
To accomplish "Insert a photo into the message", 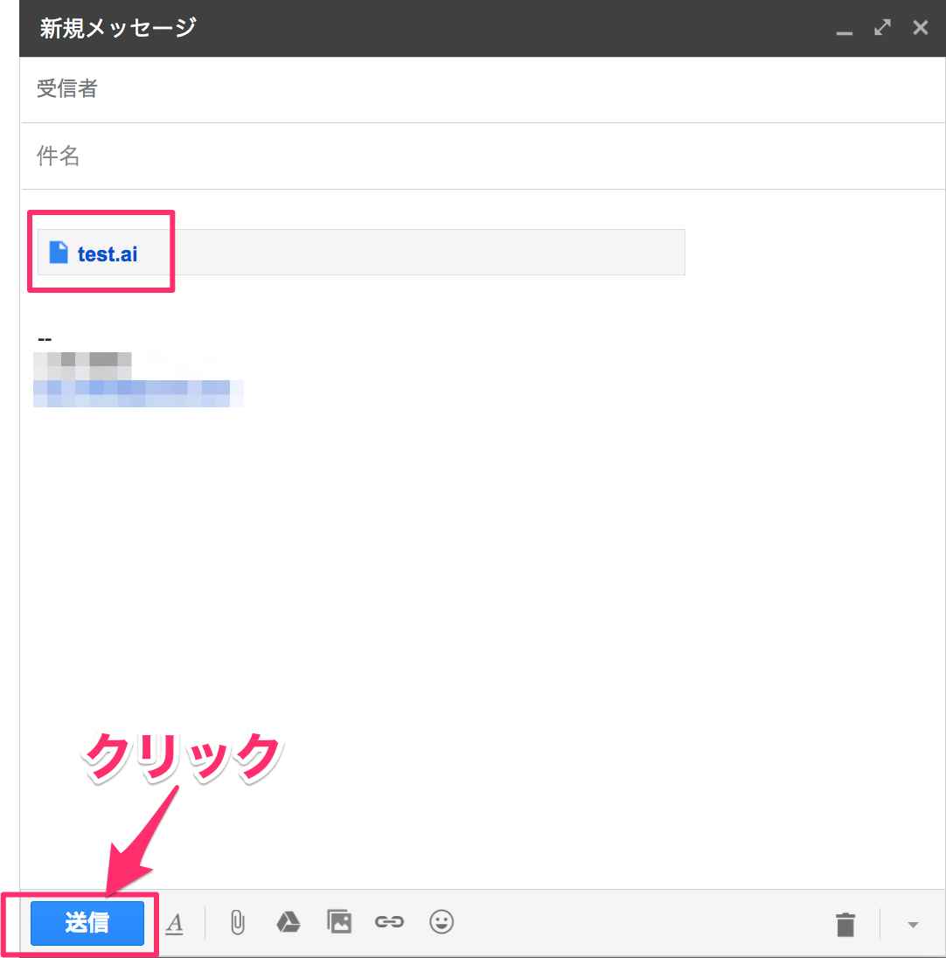I will pyautogui.click(x=339, y=921).
